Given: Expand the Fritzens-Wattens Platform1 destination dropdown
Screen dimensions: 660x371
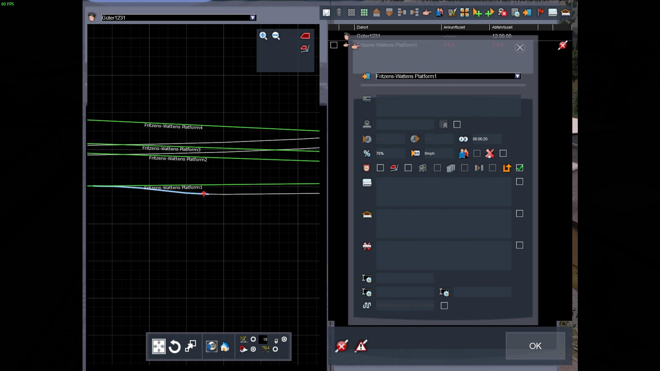Looking at the screenshot, I should click(517, 76).
